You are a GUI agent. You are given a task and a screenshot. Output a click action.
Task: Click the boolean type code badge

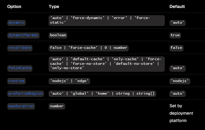click(x=58, y=35)
